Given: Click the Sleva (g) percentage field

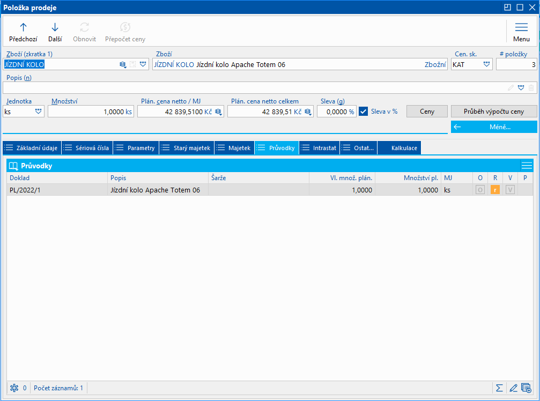Looking at the screenshot, I should pyautogui.click(x=336, y=112).
